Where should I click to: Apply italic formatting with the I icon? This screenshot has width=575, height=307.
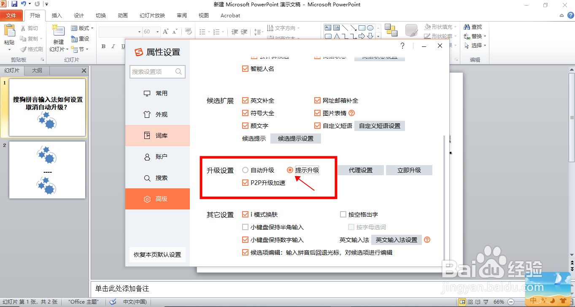click(113, 46)
